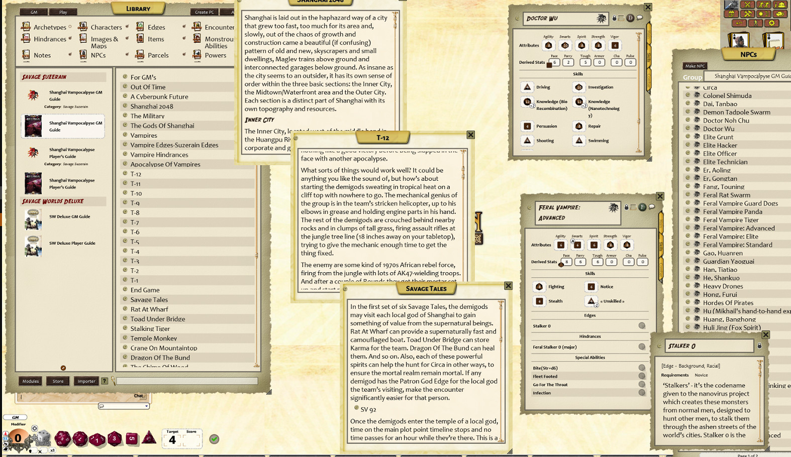Click the Library search input field
Screen dimensions: 791x457
click(x=187, y=381)
